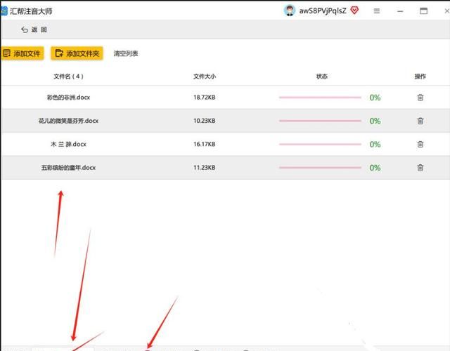This screenshot has height=351, width=450.
Task: Click the 0% status of 彩色的非洲.docx
Action: click(x=375, y=98)
